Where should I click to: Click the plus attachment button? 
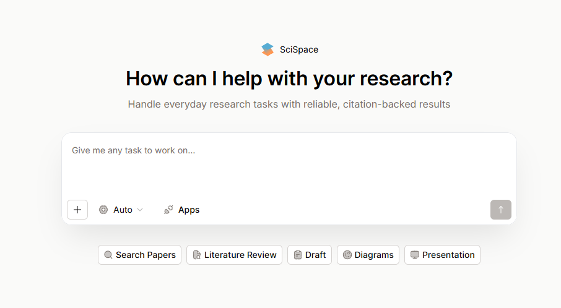coord(77,210)
